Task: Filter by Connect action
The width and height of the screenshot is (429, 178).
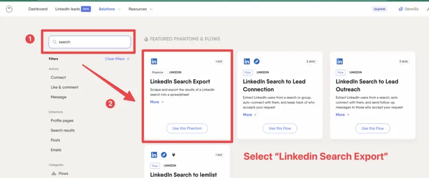Action: pyautogui.click(x=58, y=77)
